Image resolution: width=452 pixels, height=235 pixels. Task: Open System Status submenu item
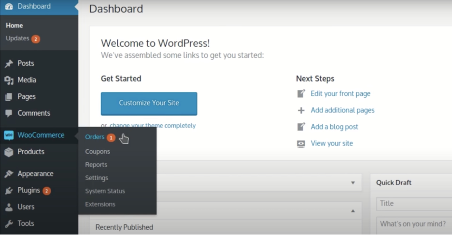coord(105,191)
